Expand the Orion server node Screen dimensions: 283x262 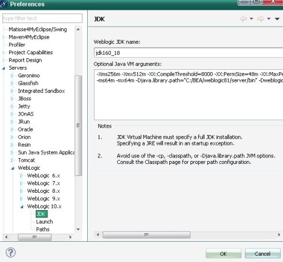click(12, 137)
